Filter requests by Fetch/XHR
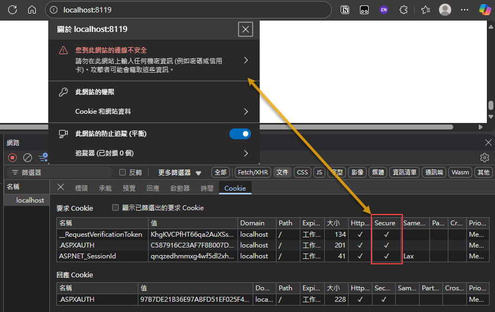 tap(253, 172)
